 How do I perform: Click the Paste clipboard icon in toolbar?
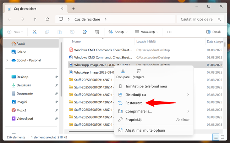click(x=60, y=32)
